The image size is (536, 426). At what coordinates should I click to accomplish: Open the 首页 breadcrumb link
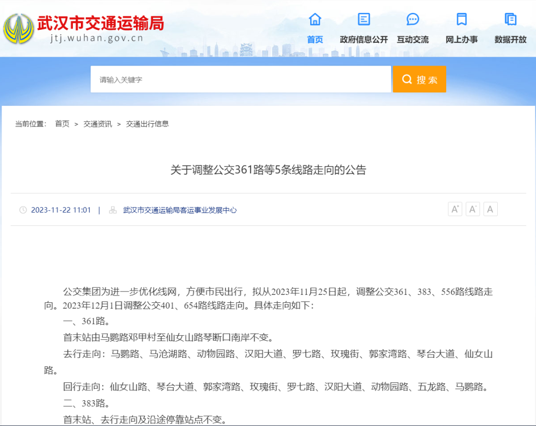(x=62, y=124)
